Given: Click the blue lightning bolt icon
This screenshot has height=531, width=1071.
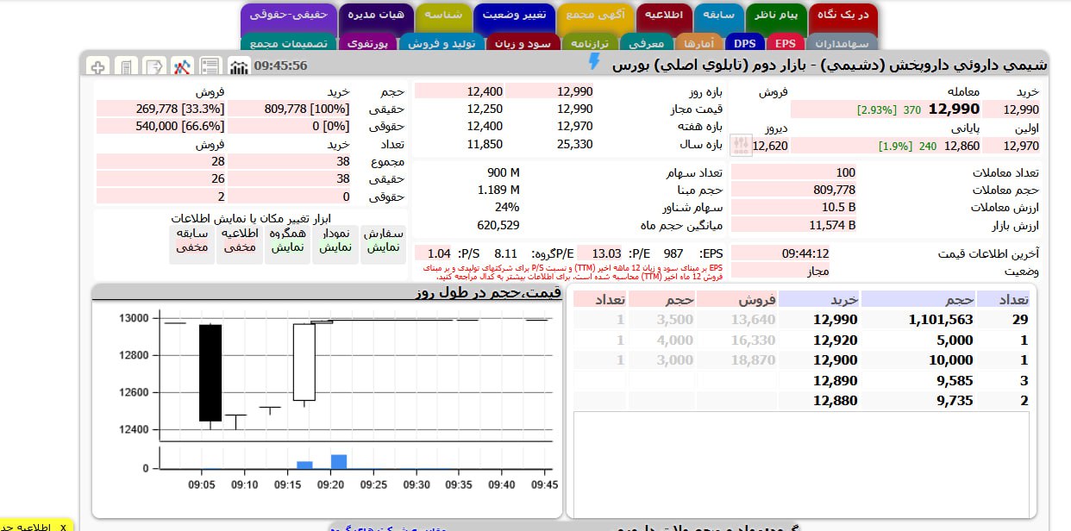Looking at the screenshot, I should (593, 61).
